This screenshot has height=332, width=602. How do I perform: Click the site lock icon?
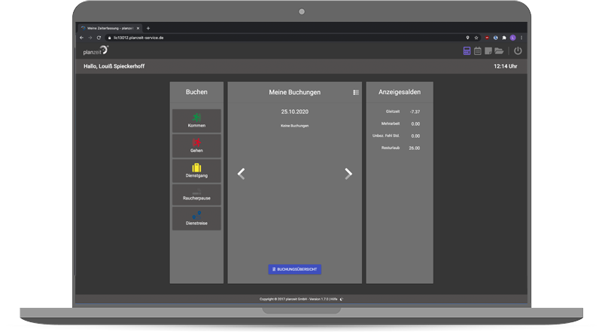tap(109, 38)
